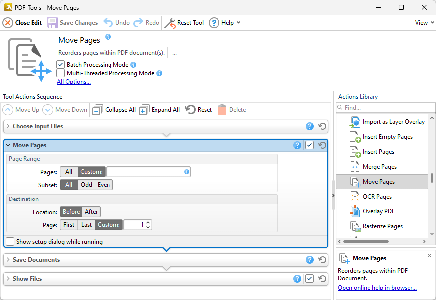
Task: Click the Reset sequence icon
Action: [x=190, y=110]
